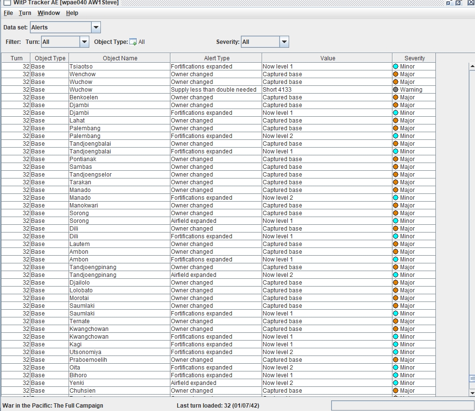Click the Major severity dot for Djailolo

pyautogui.click(x=396, y=283)
